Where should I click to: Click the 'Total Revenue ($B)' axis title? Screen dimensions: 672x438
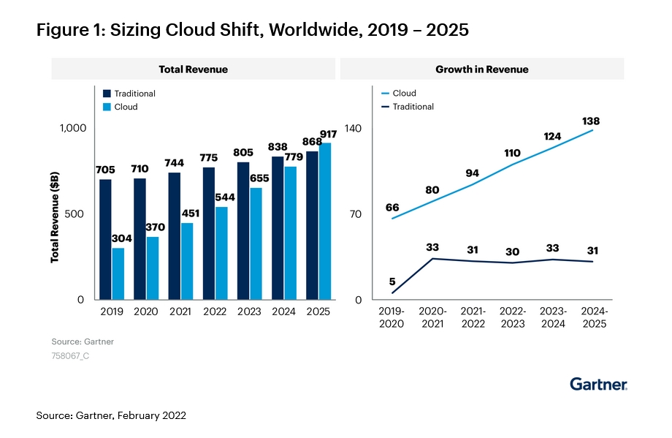pos(55,217)
